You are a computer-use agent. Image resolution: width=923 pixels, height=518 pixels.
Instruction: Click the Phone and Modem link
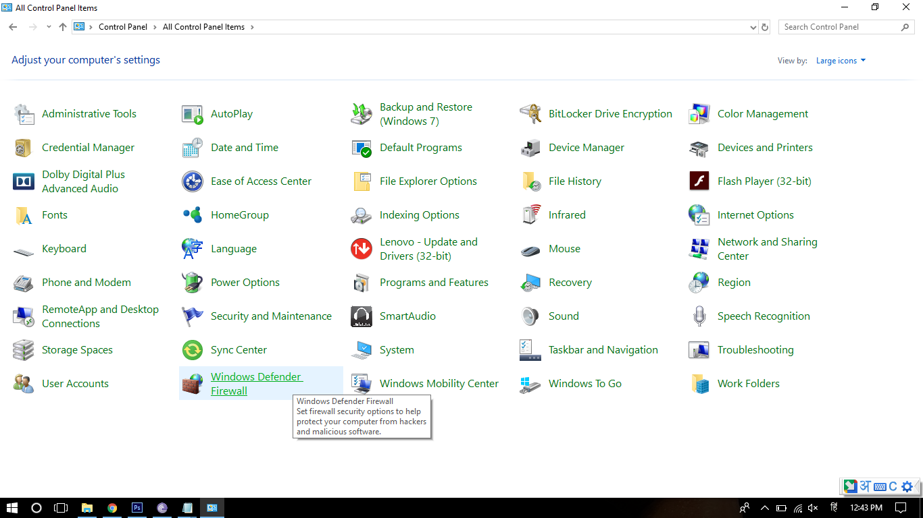pyautogui.click(x=86, y=283)
